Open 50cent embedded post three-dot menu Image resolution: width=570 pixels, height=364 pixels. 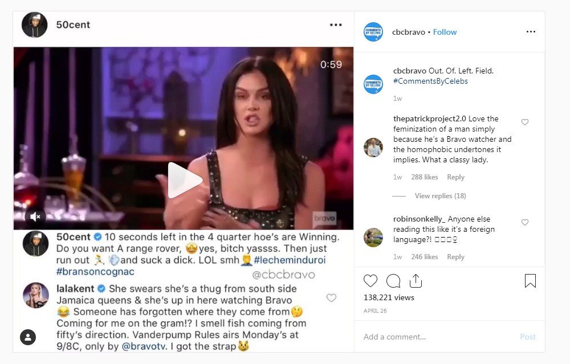[336, 24]
